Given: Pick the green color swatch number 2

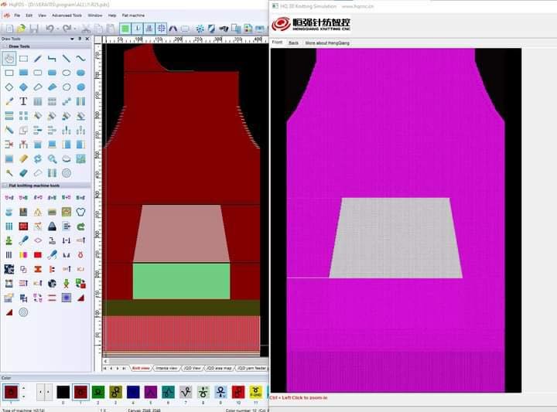Looking at the screenshot, I should tap(96, 392).
